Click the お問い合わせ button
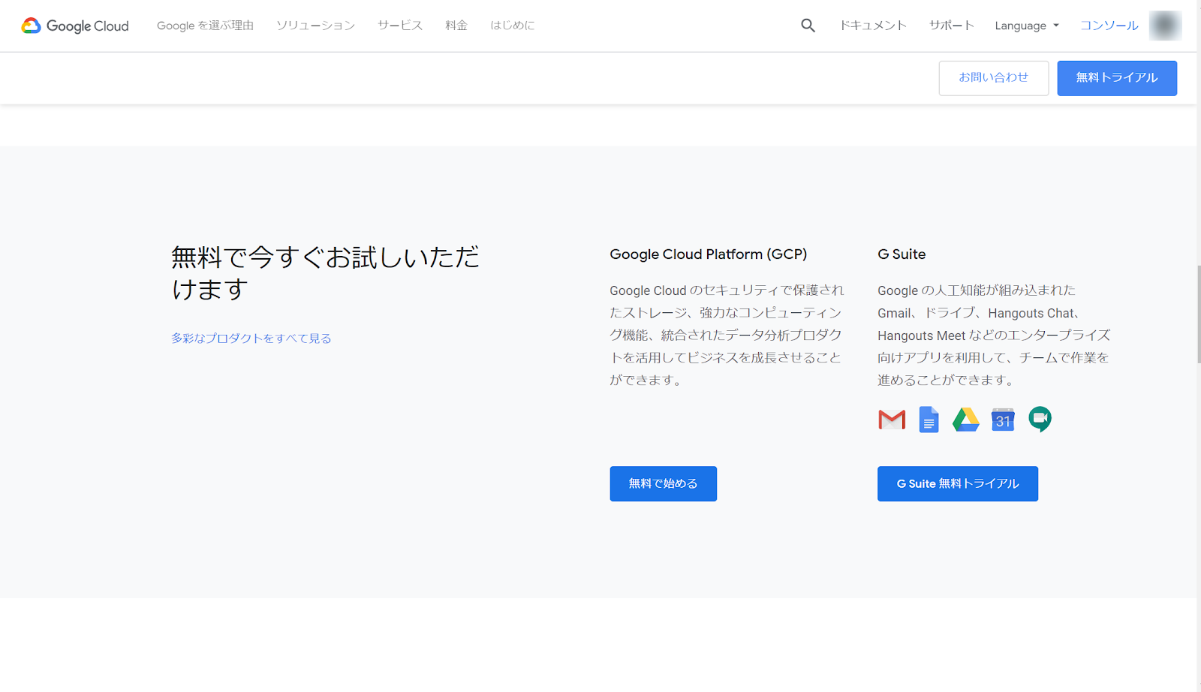The width and height of the screenshot is (1201, 692). pyautogui.click(x=994, y=78)
